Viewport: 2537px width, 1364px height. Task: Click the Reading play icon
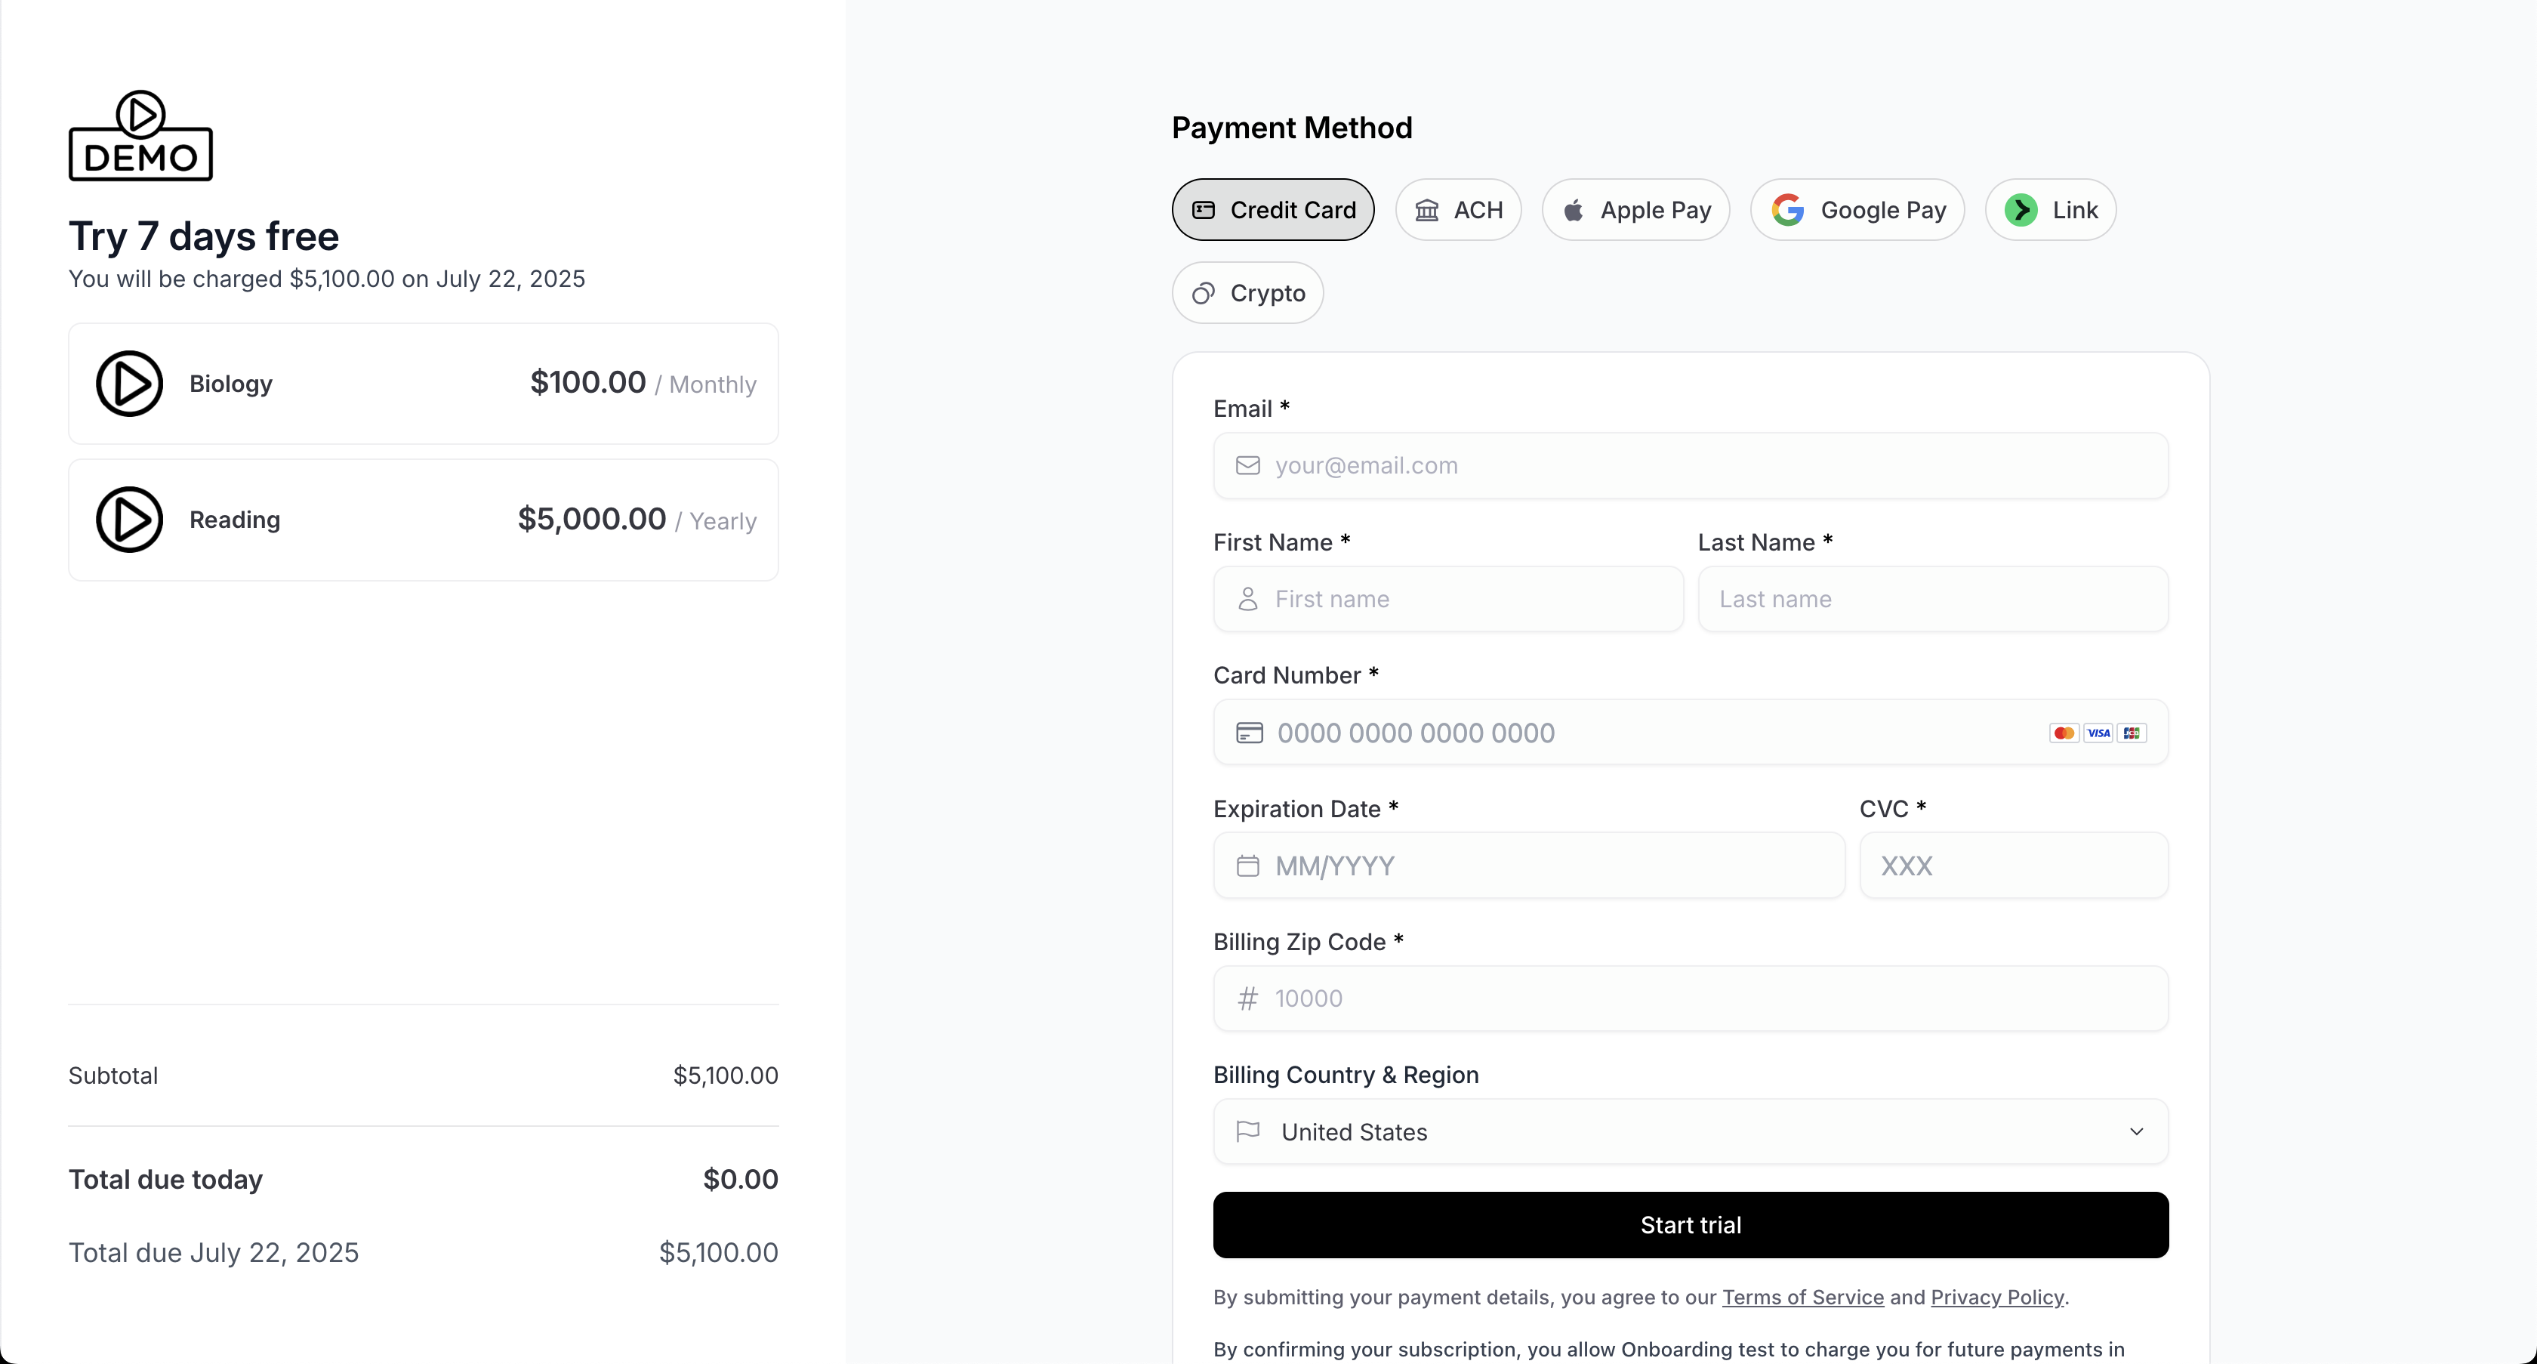129,520
